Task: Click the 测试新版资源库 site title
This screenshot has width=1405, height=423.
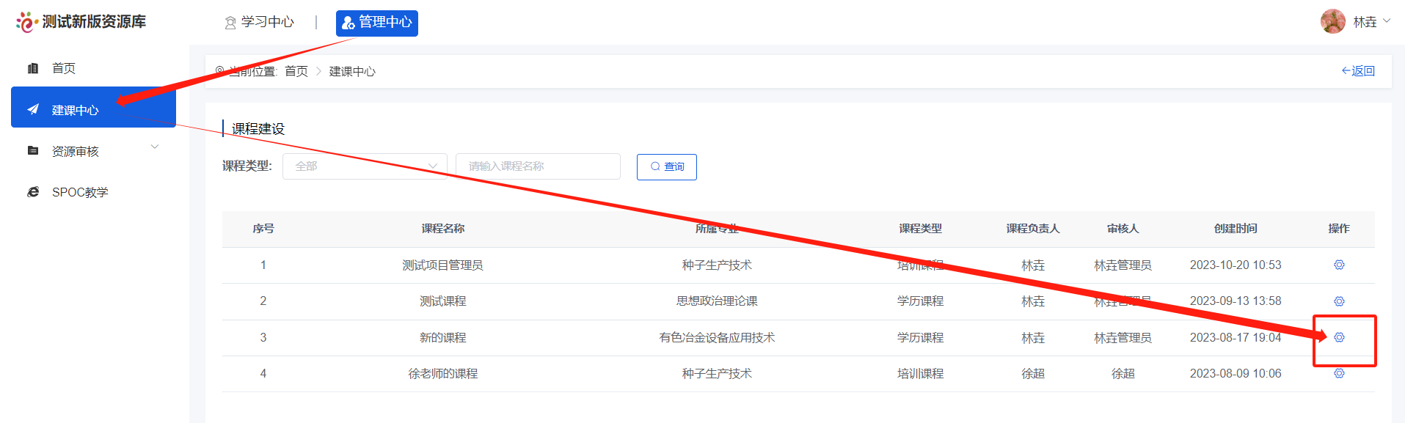Action: pyautogui.click(x=94, y=22)
